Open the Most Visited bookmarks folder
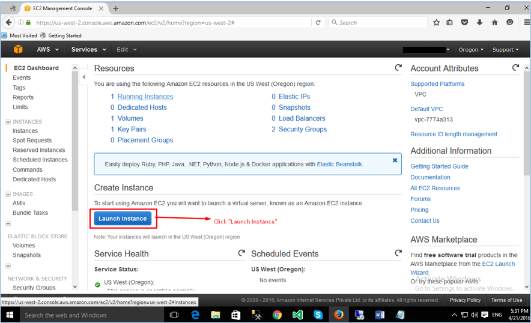531x323 pixels. click(20, 35)
